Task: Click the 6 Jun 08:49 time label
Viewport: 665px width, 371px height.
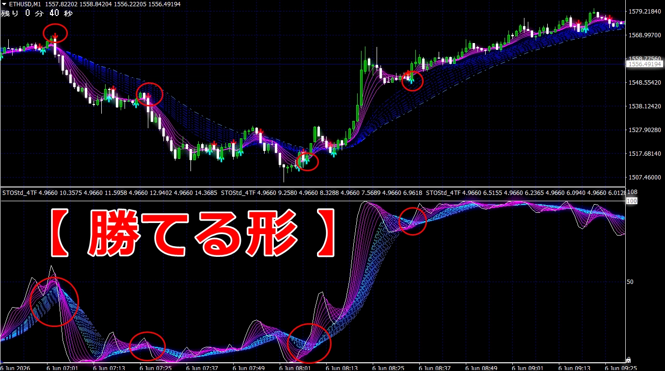Action: [482, 368]
